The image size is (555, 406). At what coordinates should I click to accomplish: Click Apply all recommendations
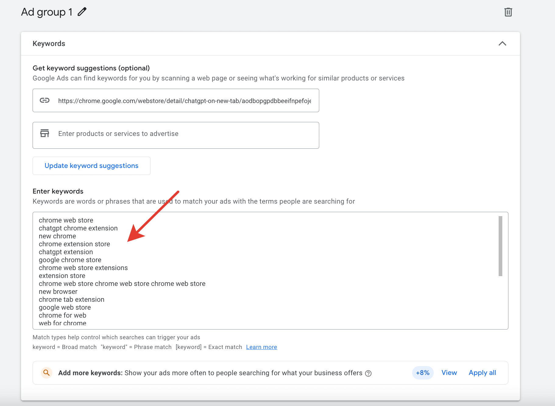482,373
